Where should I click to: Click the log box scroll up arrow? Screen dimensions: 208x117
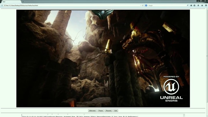click(184, 115)
